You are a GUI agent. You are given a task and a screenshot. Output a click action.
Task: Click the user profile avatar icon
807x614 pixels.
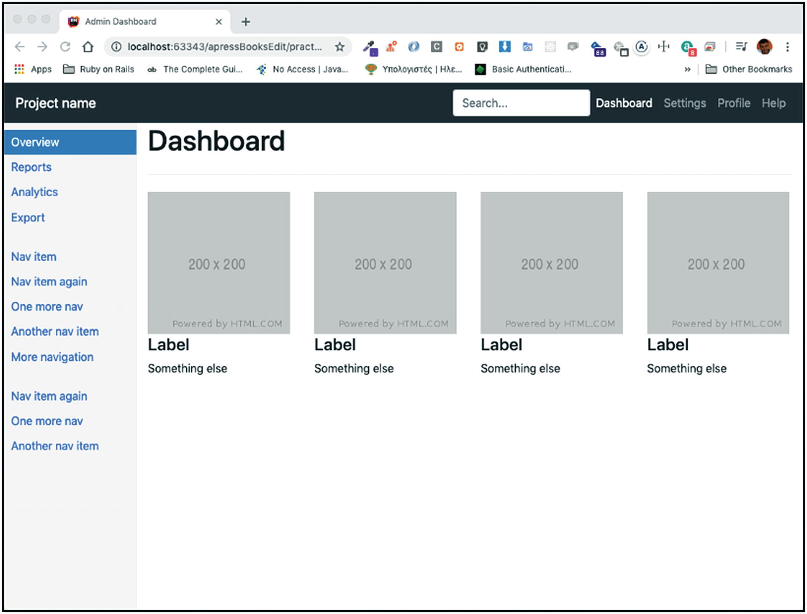764,46
